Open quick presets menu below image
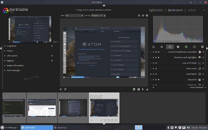Viewport: 208px width, 130px height. 61,89
